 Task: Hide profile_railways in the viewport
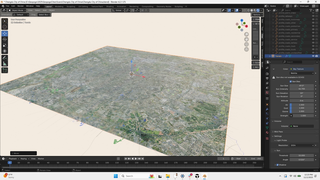[x=313, y=16]
